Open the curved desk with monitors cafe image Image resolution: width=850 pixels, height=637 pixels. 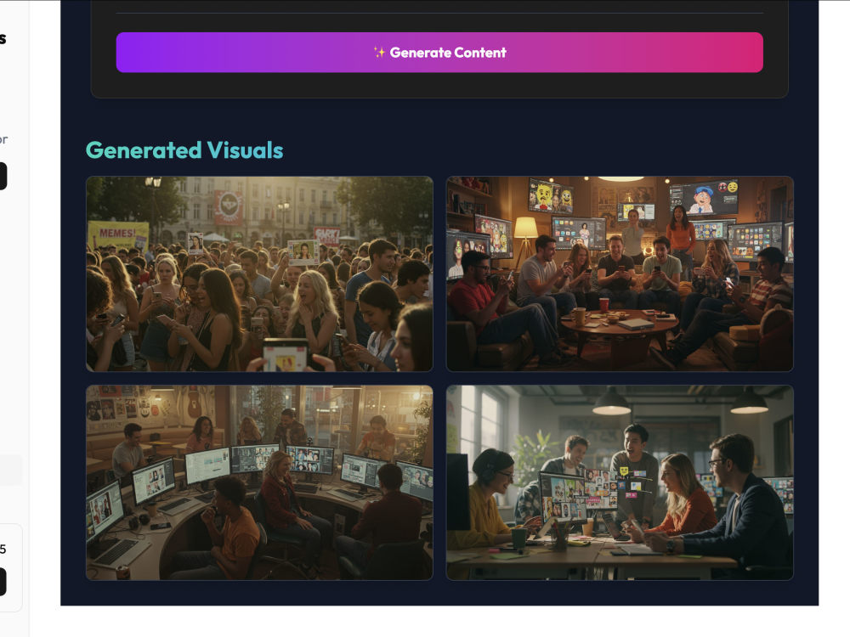(x=259, y=482)
